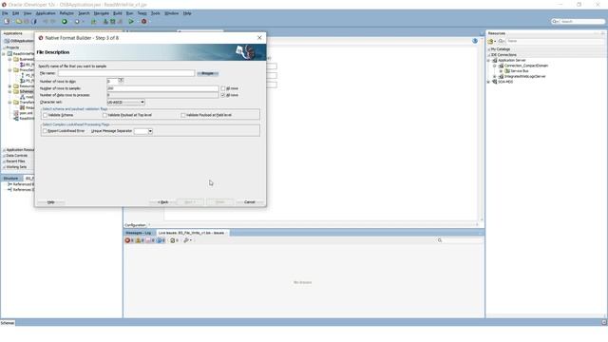Open the Window menu

[171, 13]
